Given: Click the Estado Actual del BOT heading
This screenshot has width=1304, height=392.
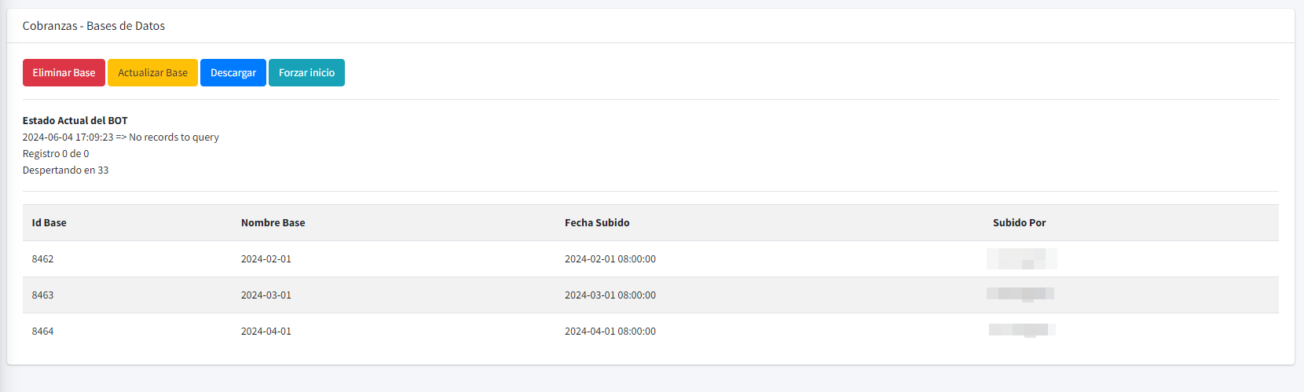Looking at the screenshot, I should click(75, 121).
